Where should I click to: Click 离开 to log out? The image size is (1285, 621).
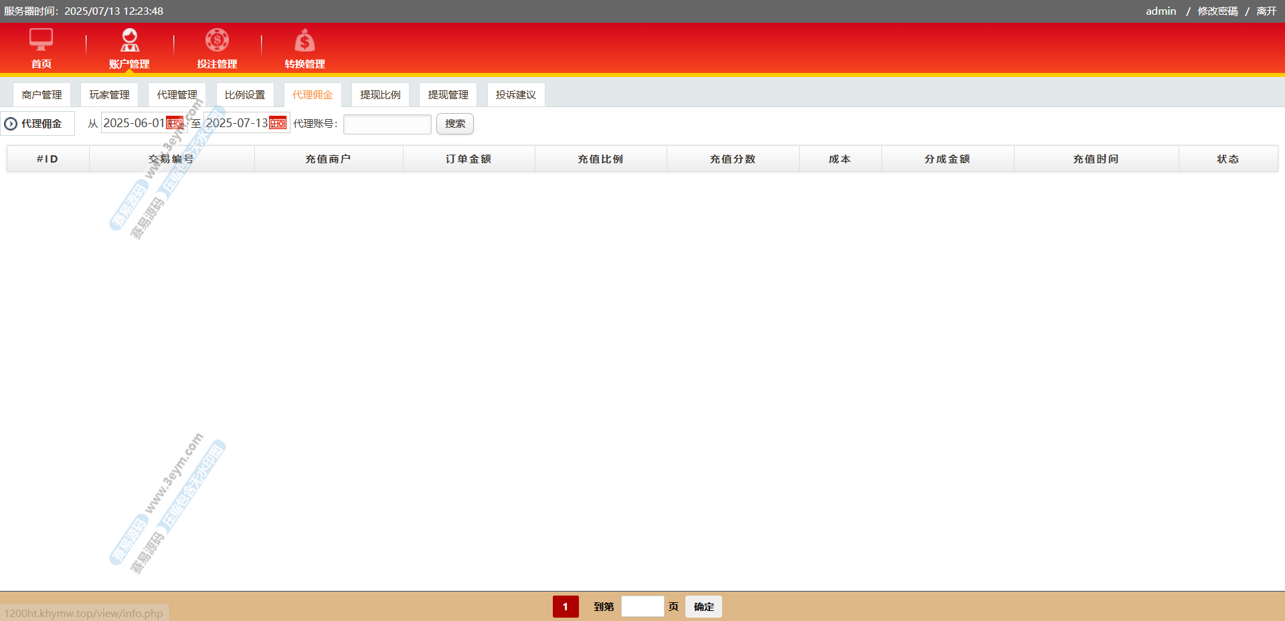coord(1266,11)
